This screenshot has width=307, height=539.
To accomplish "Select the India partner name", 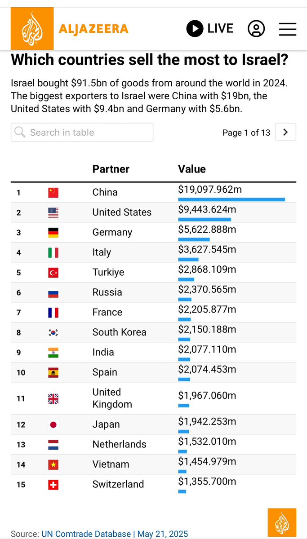I will click(103, 352).
